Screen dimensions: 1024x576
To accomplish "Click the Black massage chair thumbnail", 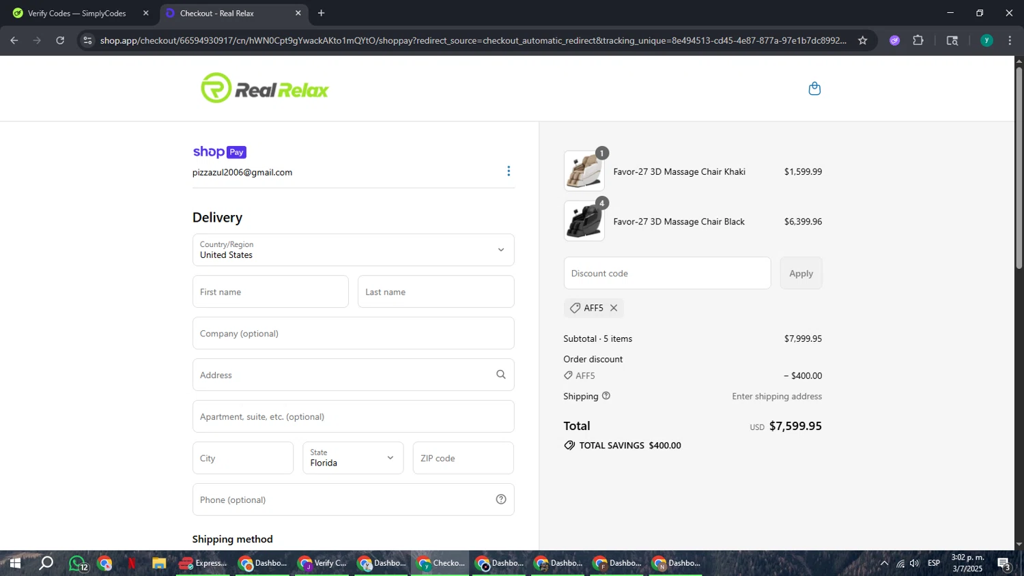I will point(584,220).
